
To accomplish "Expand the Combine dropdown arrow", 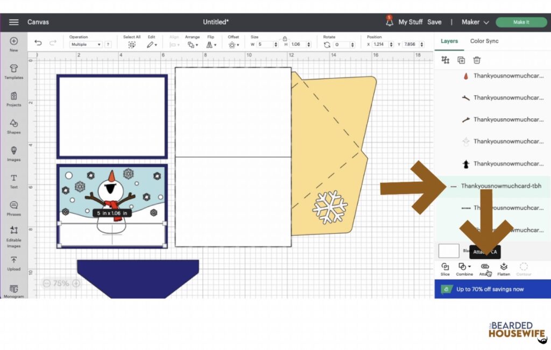I will click(x=469, y=267).
